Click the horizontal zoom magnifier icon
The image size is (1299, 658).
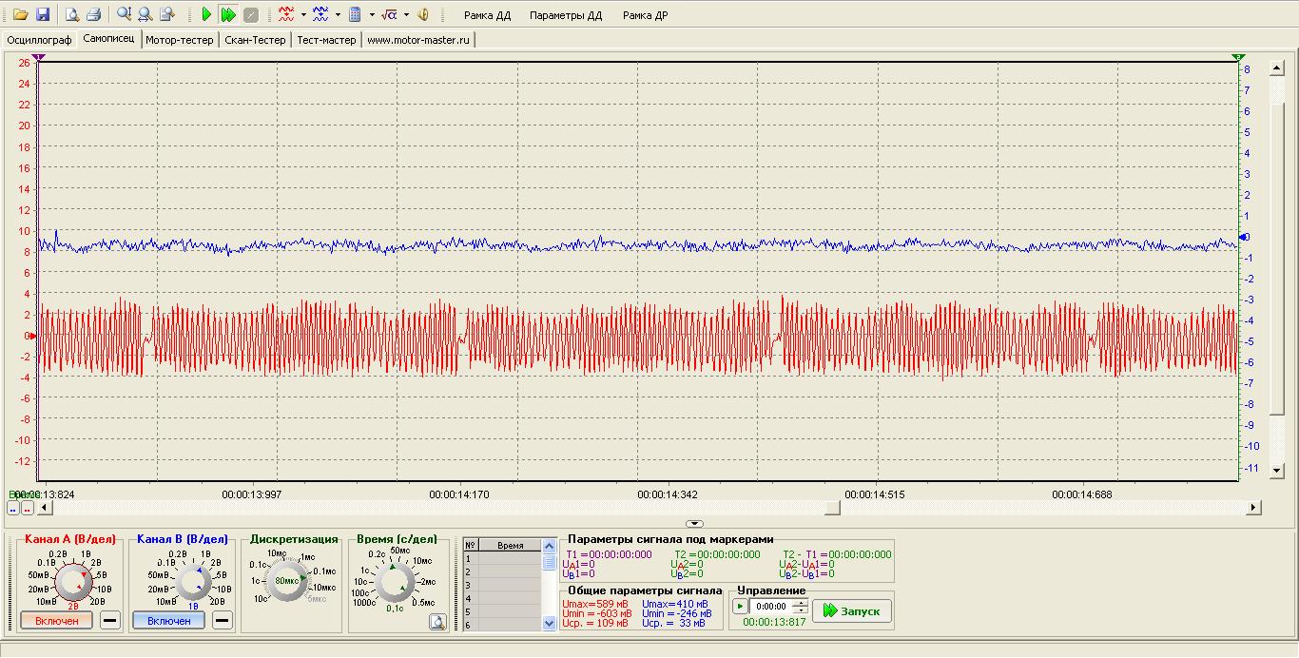145,15
